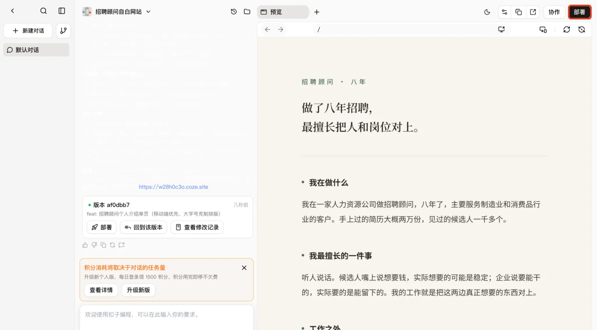Open the branch icon beside 新建对话
Screen dimensions: 597x330
[x=64, y=31]
